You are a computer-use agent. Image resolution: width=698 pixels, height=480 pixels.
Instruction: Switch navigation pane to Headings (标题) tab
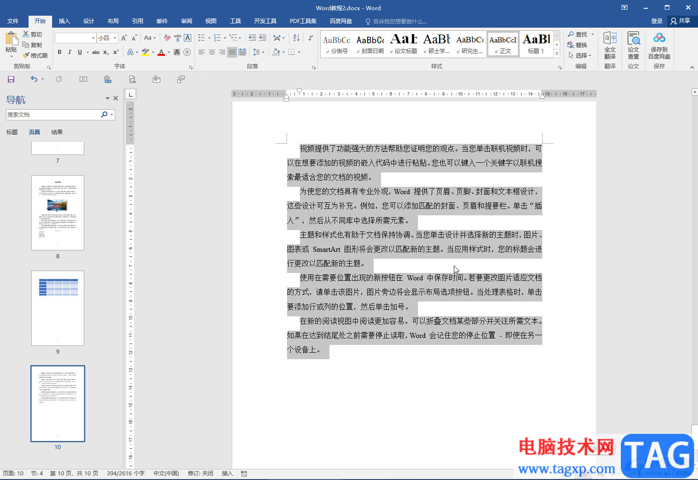pyautogui.click(x=12, y=132)
